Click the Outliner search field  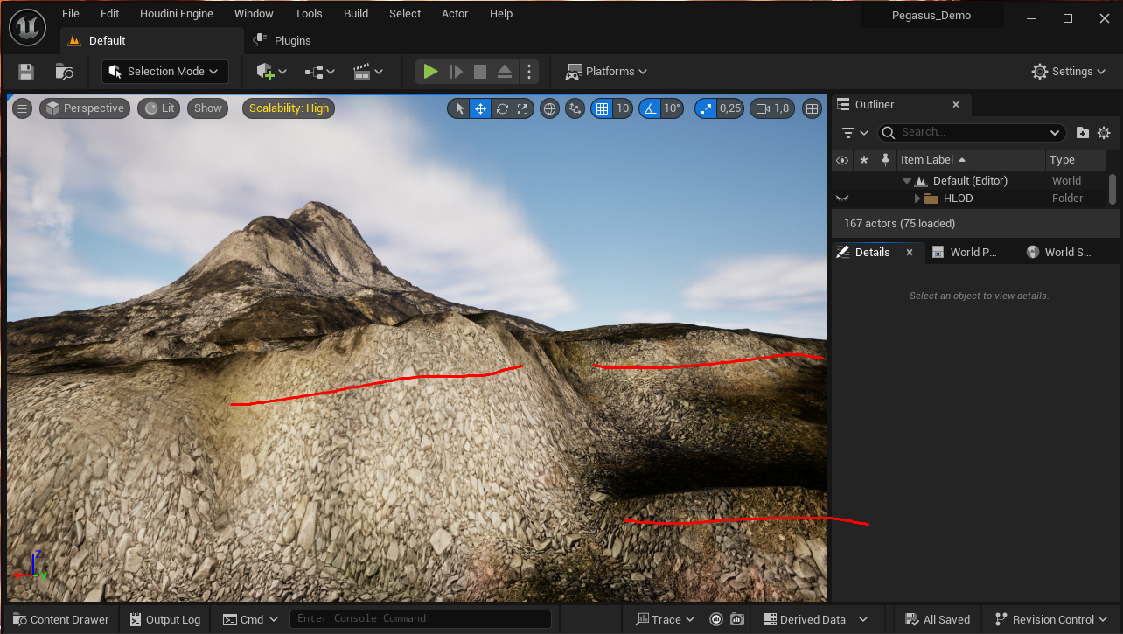click(971, 132)
